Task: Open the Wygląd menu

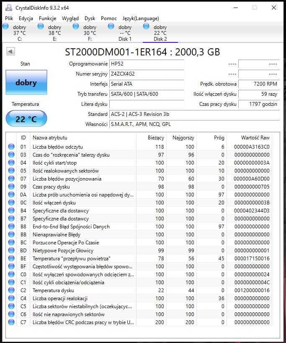Action: 70,18
